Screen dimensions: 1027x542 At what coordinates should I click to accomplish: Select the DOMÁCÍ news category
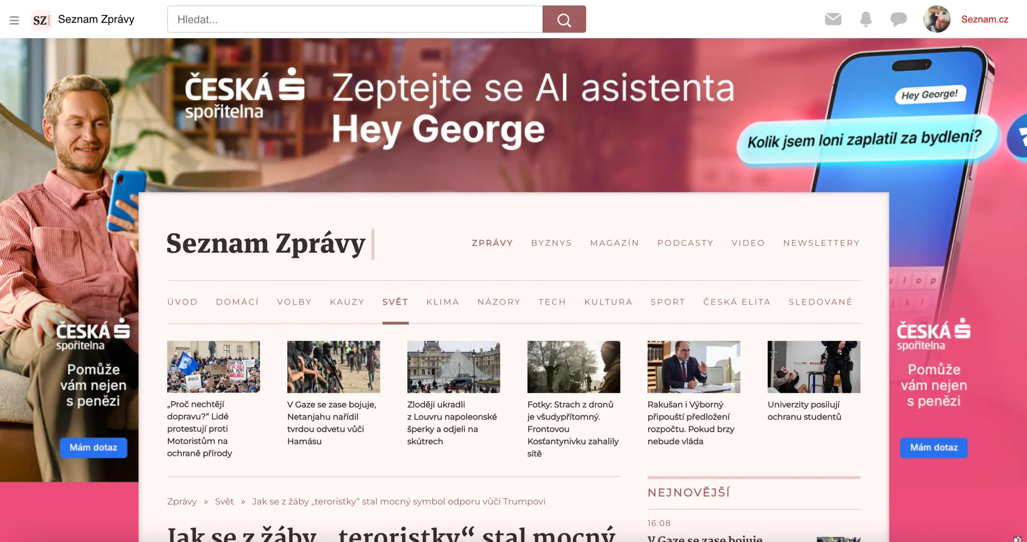click(x=237, y=302)
